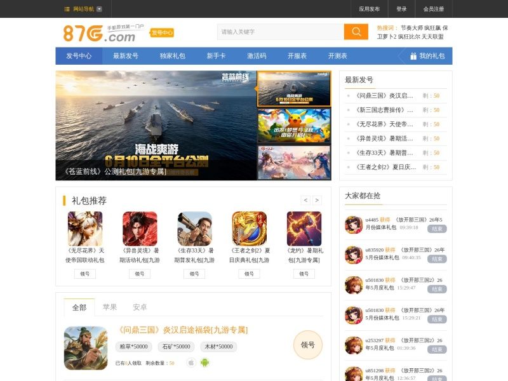The width and height of the screenshot is (508, 381).
Task: Open the 生存33天 game icon
Action: click(x=194, y=229)
